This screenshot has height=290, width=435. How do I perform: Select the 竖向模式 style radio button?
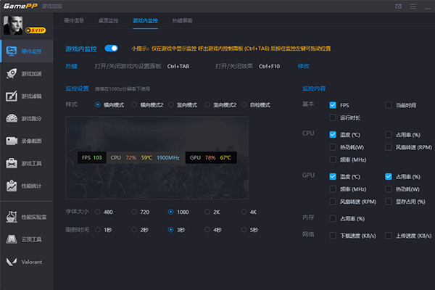coord(170,104)
